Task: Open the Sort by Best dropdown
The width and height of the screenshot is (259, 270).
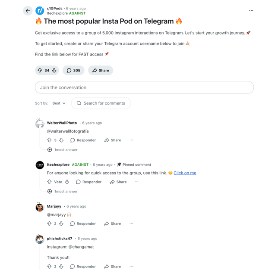Action: [59, 103]
